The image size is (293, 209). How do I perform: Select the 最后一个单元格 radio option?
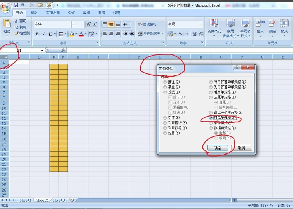pyautogui.click(x=211, y=113)
